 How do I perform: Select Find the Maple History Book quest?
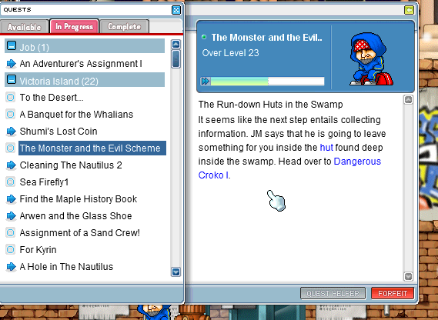79,199
